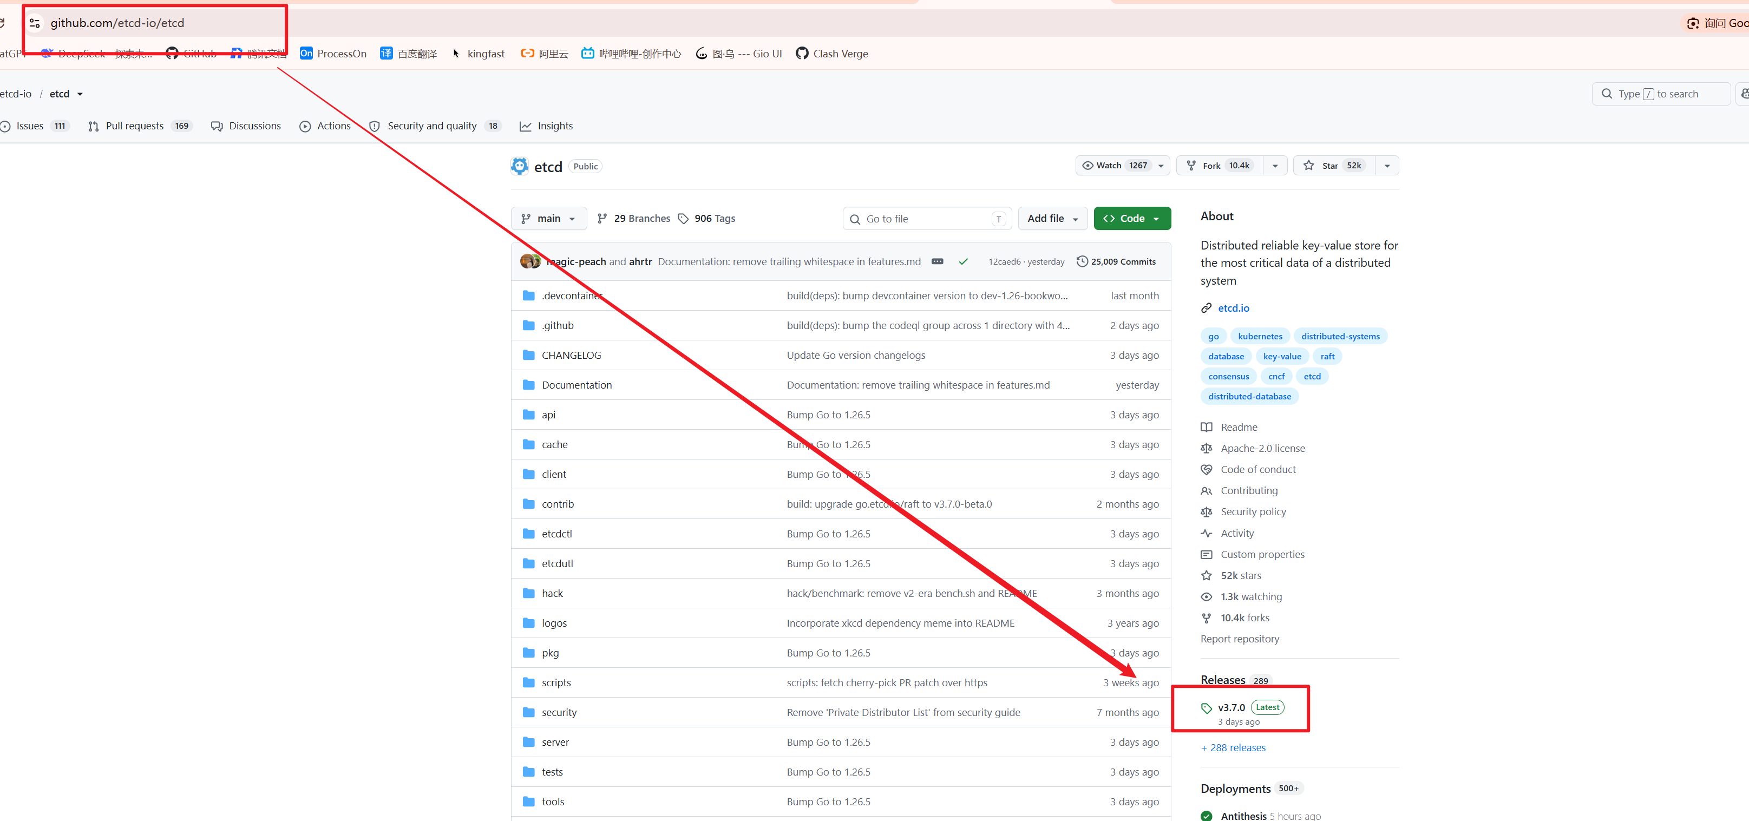Image resolution: width=1749 pixels, height=821 pixels.
Task: Open the etcd.io website link
Action: [1233, 308]
